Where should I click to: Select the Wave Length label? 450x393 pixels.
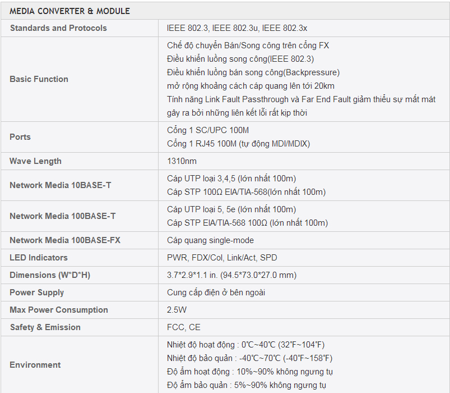point(35,161)
